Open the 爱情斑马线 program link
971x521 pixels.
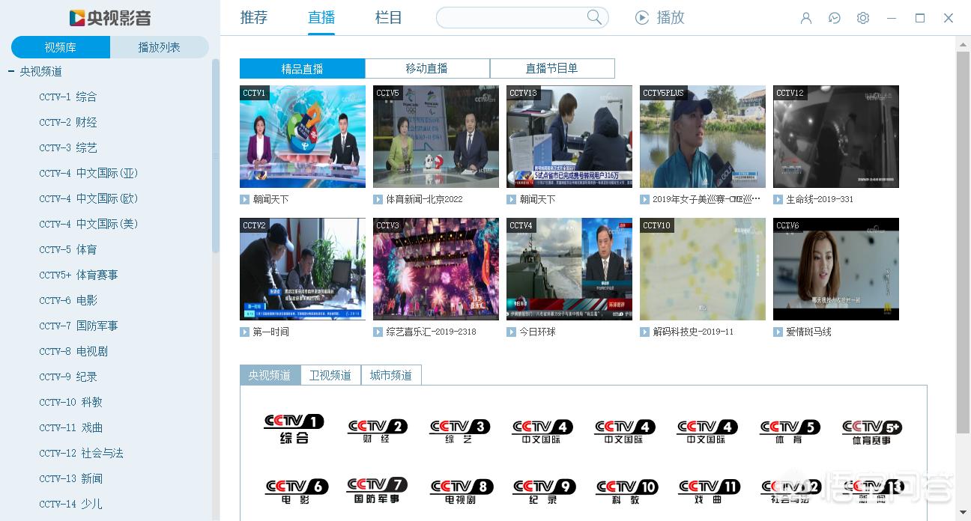click(x=808, y=332)
